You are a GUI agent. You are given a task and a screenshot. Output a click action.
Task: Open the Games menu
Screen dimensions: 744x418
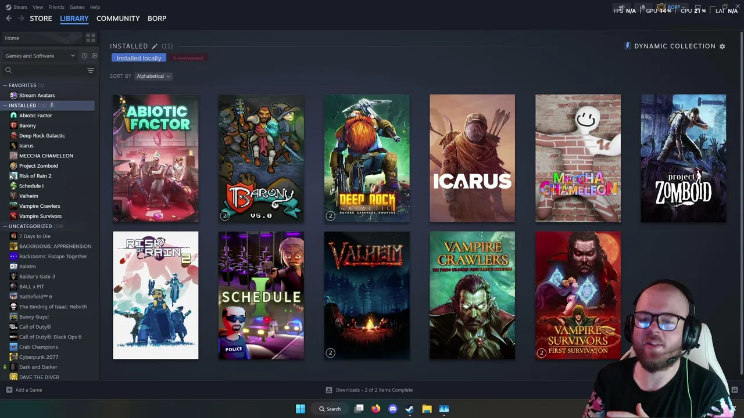pyautogui.click(x=77, y=7)
